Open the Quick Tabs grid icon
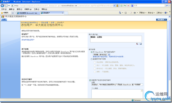Image resolution: width=172 pixels, height=103 pixels. click(x=13, y=13)
